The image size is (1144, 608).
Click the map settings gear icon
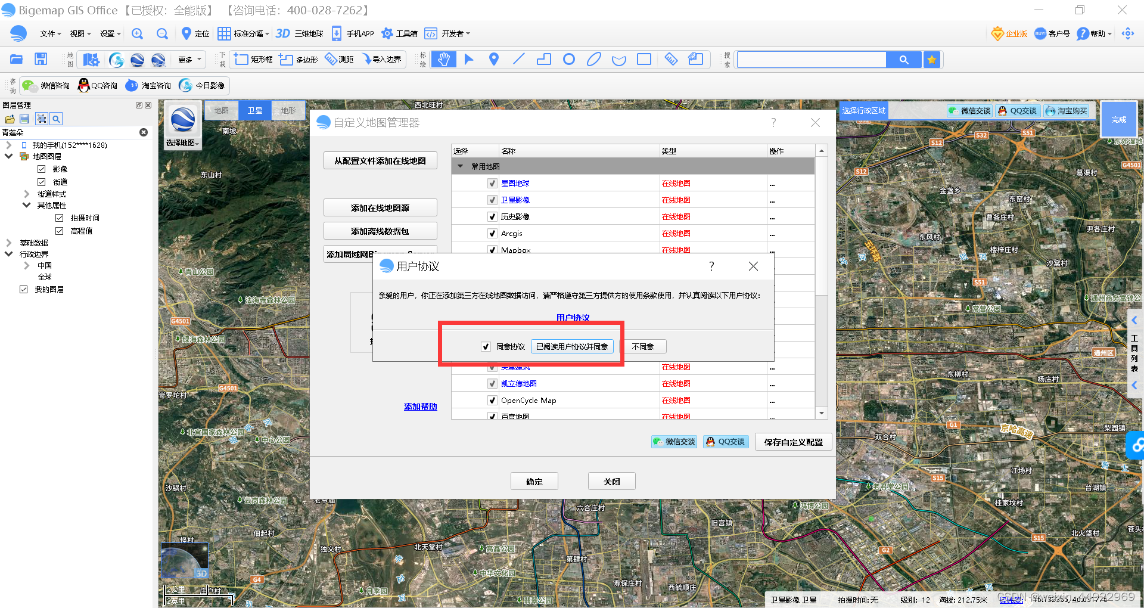coord(91,60)
